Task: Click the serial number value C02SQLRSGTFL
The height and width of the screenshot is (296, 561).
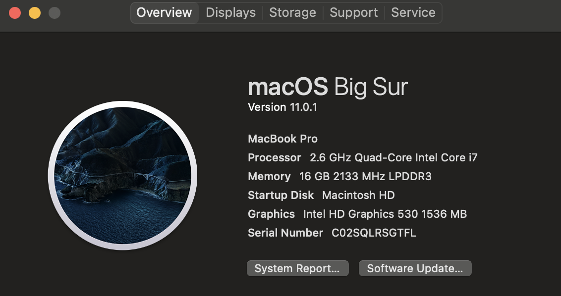Action: pyautogui.click(x=374, y=233)
